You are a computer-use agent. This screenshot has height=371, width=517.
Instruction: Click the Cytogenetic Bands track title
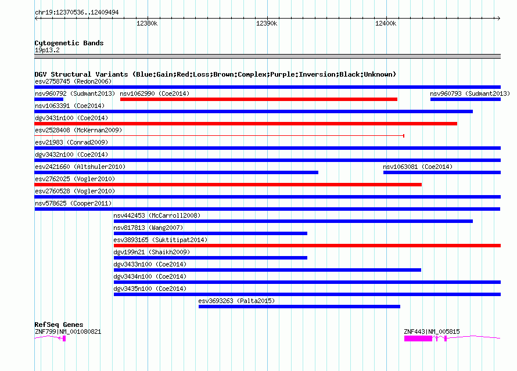click(x=69, y=43)
